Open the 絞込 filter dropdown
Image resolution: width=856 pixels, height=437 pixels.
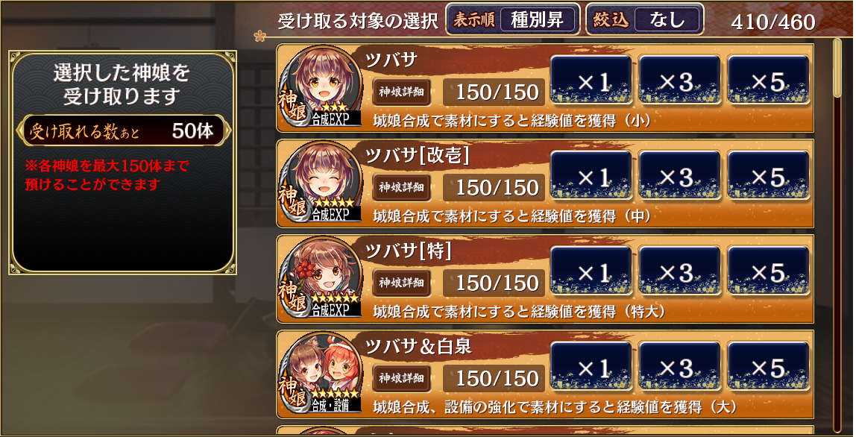pos(645,20)
